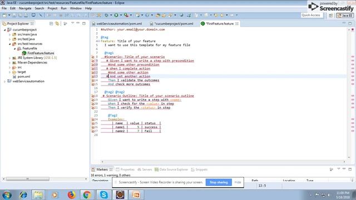Image resolution: width=356 pixels, height=200 pixels.
Task: Click the Save All toolbar icon
Action: 20,15
